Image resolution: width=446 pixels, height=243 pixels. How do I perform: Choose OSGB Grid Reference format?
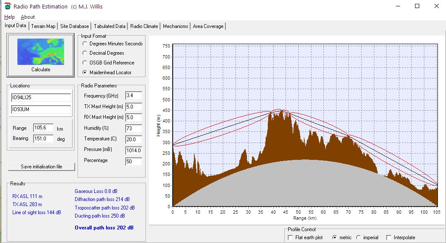85,63
